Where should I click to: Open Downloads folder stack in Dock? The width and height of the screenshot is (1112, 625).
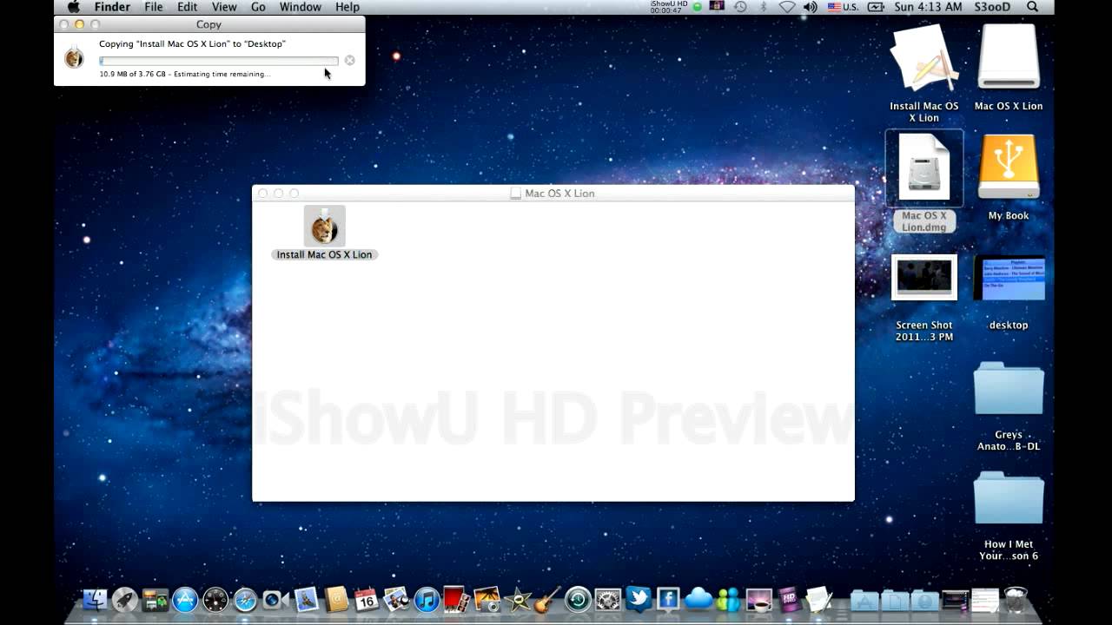(x=924, y=600)
